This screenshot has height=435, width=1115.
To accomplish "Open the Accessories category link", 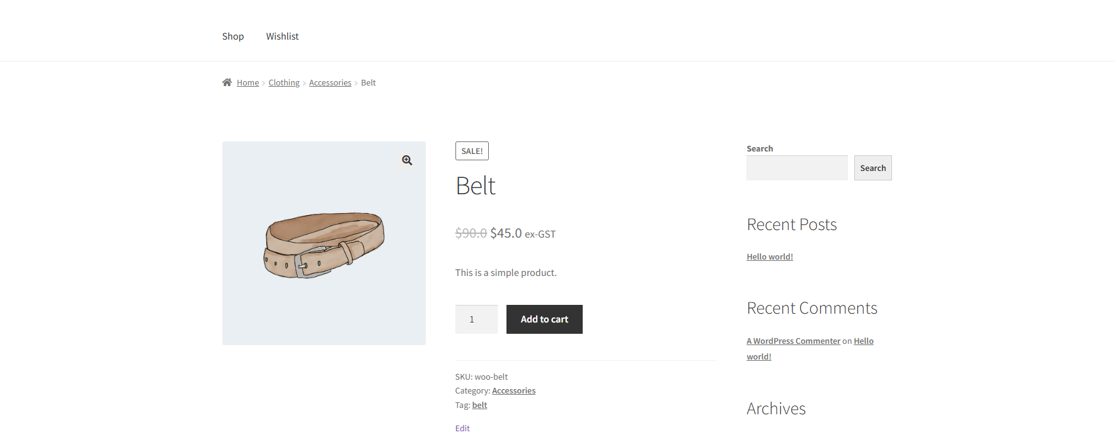I will pos(513,391).
